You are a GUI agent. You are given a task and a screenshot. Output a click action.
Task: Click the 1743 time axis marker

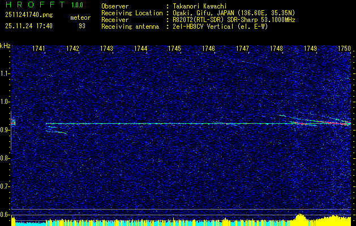106,48
